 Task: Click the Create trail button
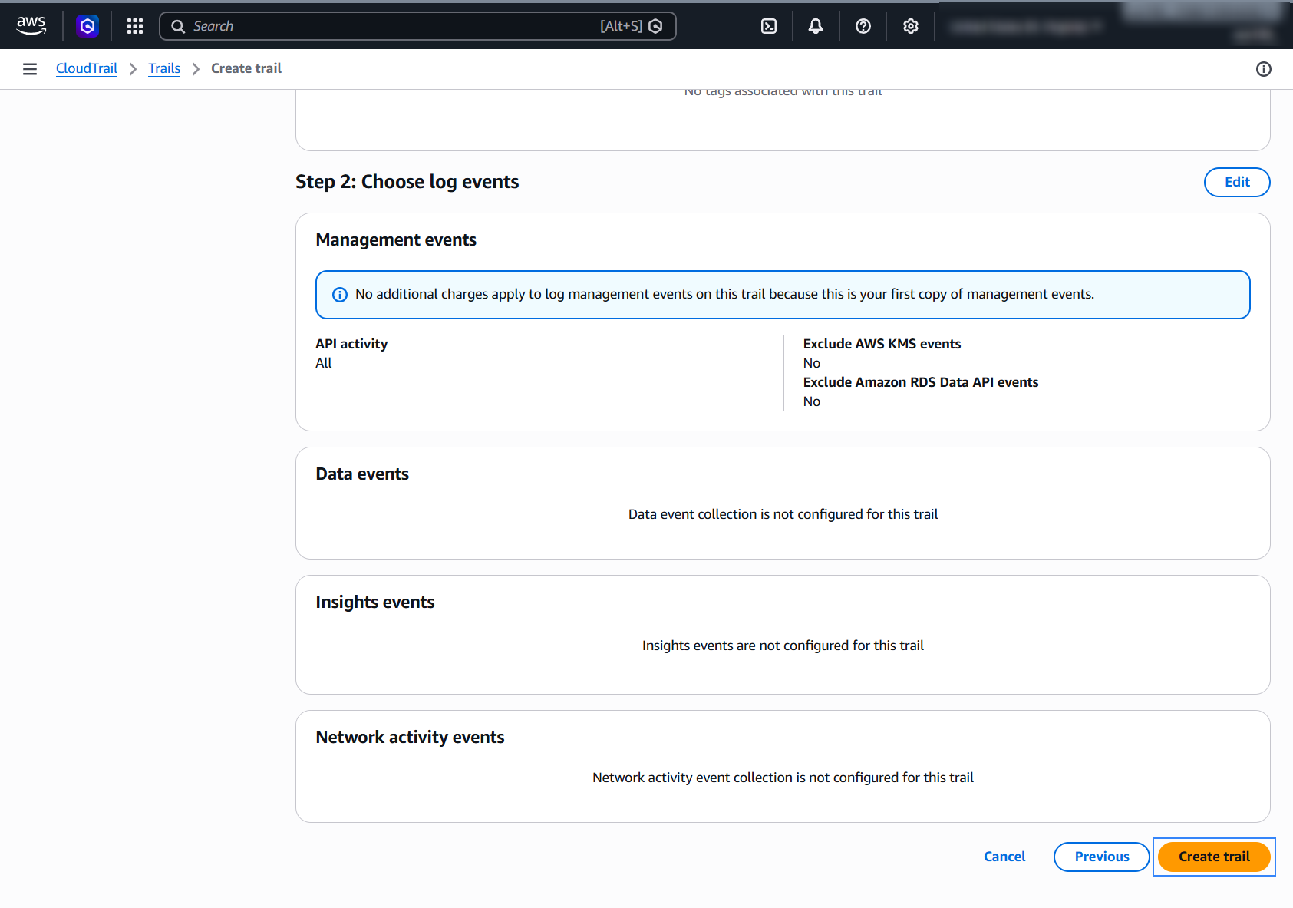pyautogui.click(x=1214, y=857)
